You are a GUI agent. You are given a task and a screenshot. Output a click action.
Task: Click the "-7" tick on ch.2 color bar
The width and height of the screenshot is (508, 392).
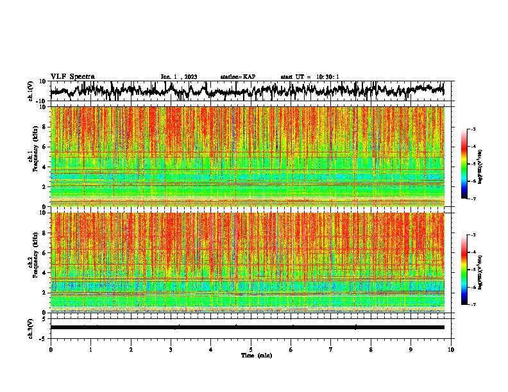click(473, 305)
